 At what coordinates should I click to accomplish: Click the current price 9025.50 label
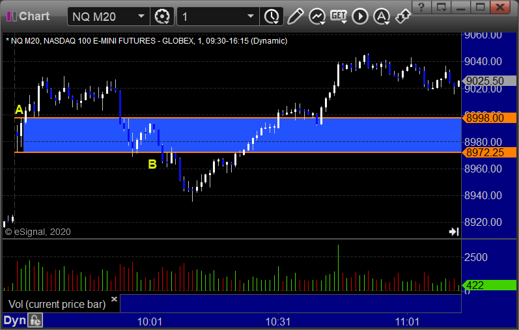point(488,81)
